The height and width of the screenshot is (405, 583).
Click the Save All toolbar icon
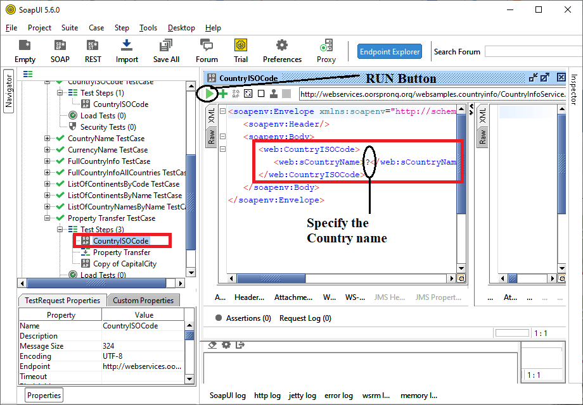point(166,51)
